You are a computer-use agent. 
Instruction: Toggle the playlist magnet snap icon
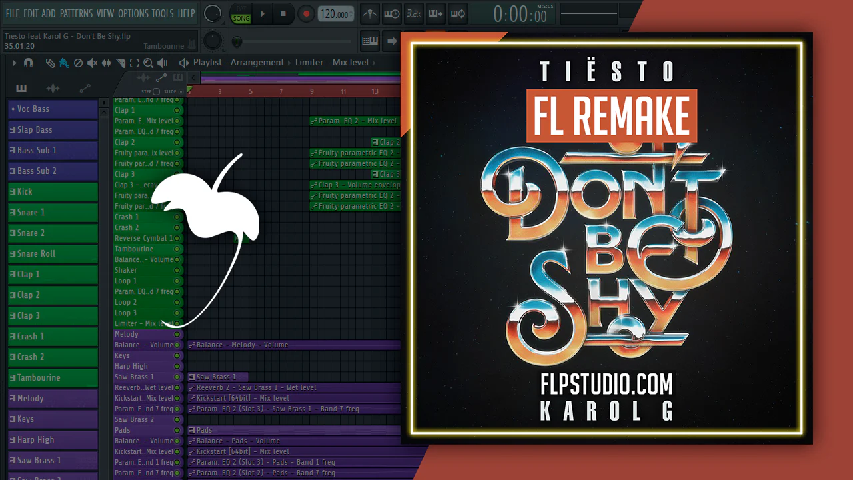point(28,63)
